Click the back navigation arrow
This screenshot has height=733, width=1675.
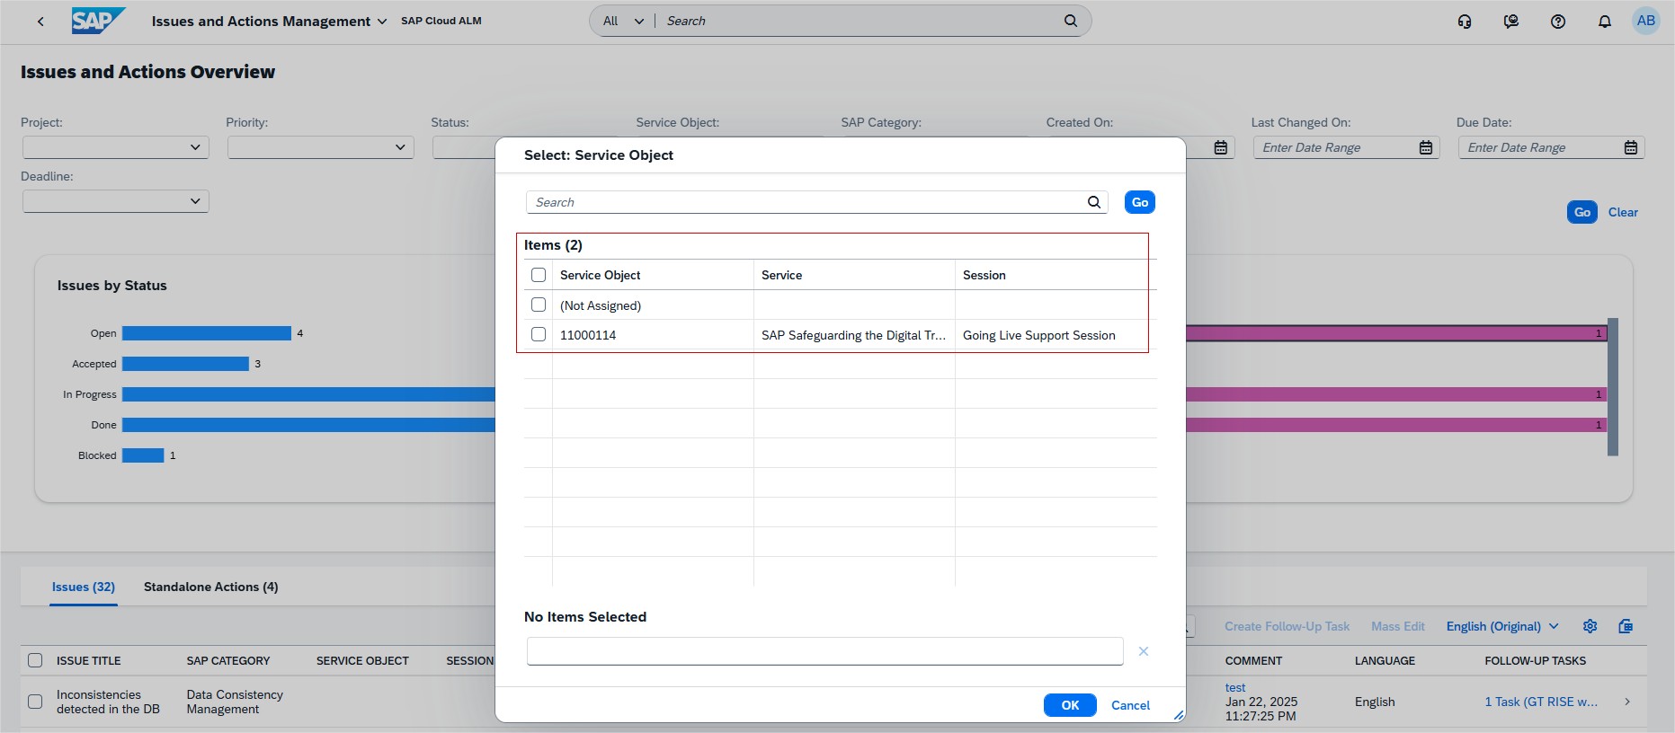pyautogui.click(x=40, y=22)
